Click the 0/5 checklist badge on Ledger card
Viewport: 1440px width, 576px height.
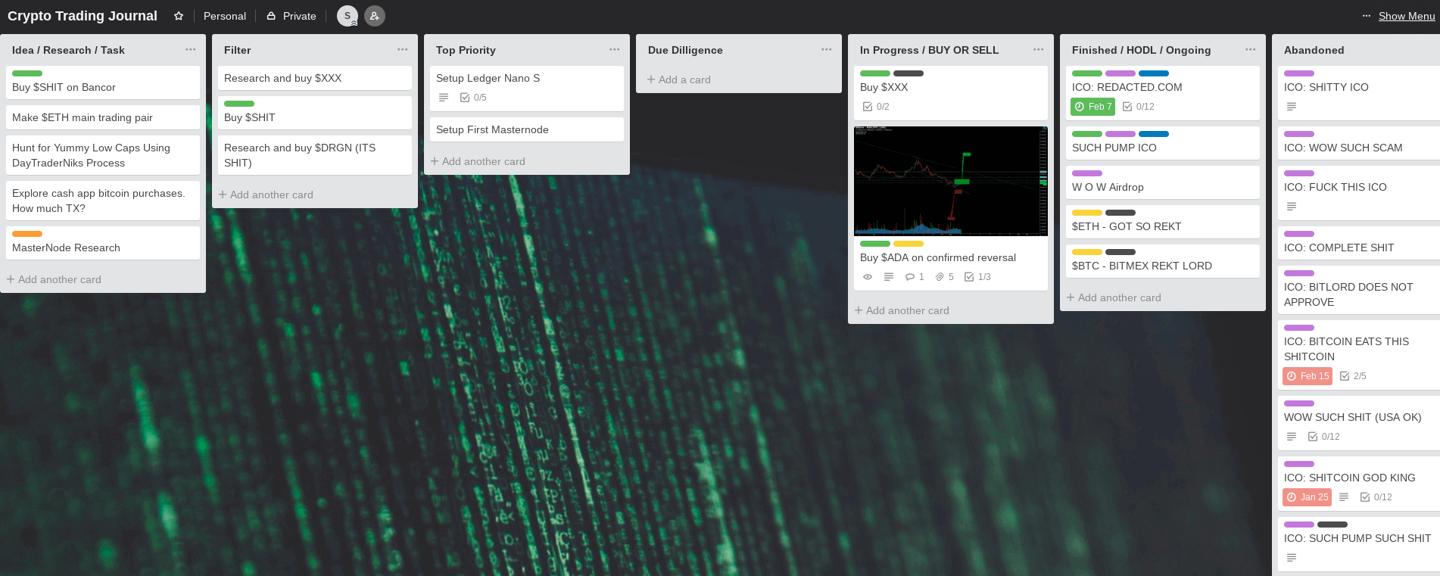(x=473, y=98)
